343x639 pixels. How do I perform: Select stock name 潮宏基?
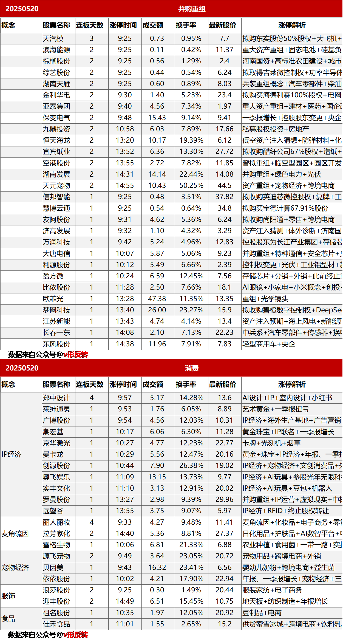pyautogui.click(x=53, y=432)
